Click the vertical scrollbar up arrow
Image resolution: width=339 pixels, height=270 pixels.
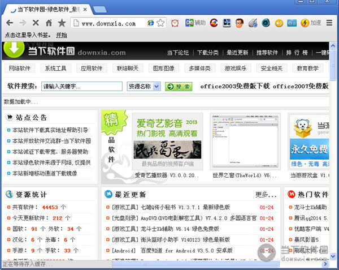click(x=333, y=46)
